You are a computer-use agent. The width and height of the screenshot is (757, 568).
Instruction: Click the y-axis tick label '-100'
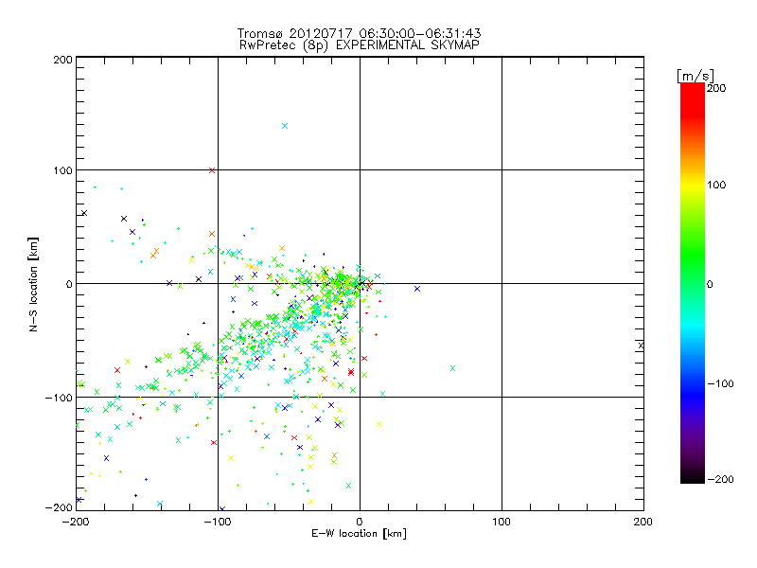(59, 398)
